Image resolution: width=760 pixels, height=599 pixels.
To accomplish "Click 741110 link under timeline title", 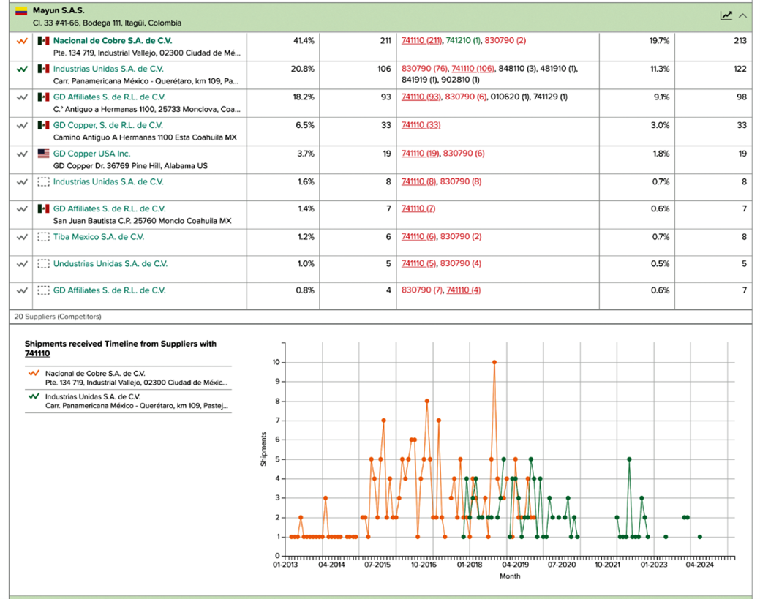I will (37, 354).
